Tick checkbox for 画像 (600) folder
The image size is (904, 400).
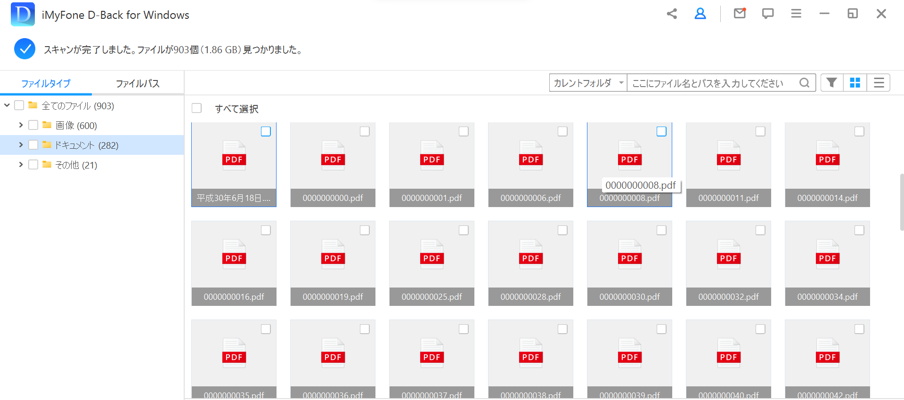click(x=33, y=125)
